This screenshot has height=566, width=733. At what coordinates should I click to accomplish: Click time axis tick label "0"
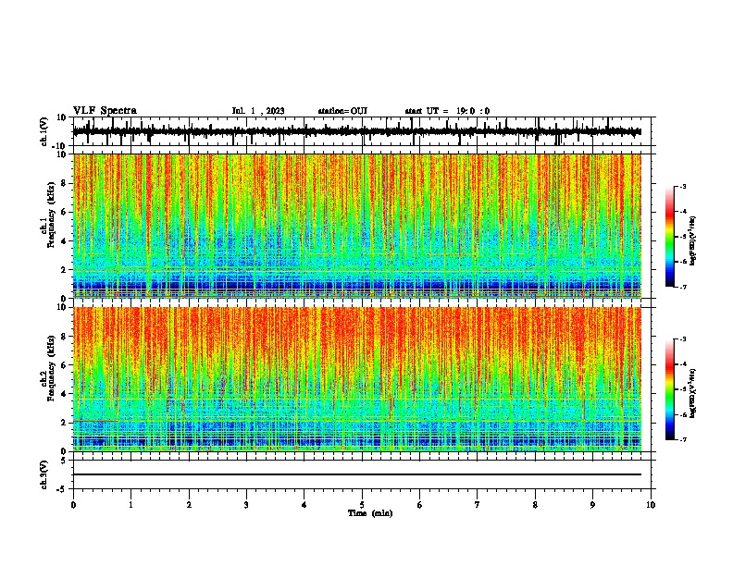[73, 505]
